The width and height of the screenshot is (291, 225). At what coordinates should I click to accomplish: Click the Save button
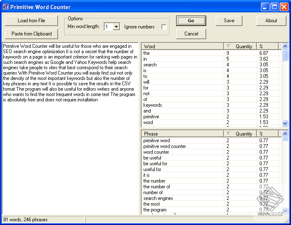[x=229, y=21]
